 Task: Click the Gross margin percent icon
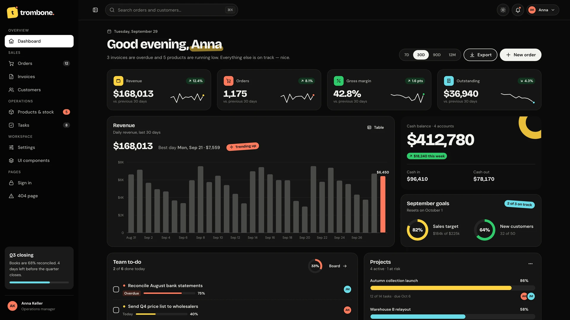click(338, 81)
